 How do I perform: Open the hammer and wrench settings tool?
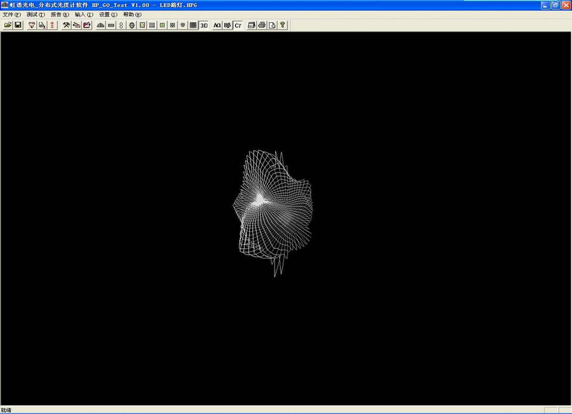coord(66,25)
